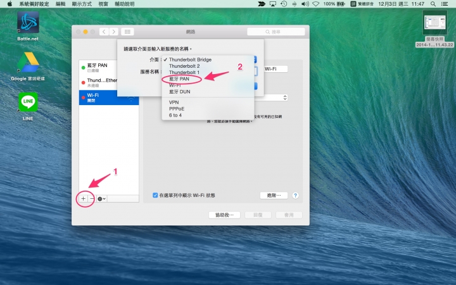
Task: Click the swift bird menu bar icon
Action: [262, 4]
